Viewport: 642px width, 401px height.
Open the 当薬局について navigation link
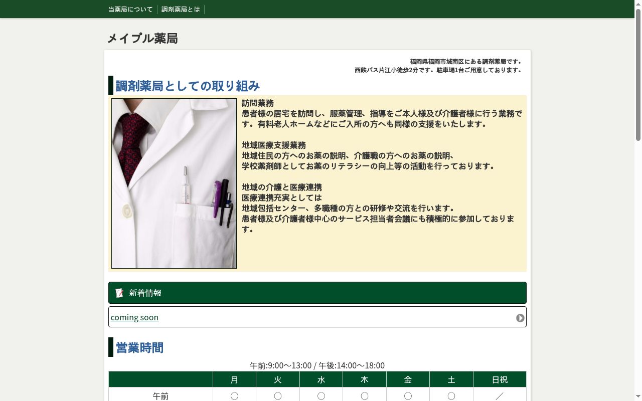[x=130, y=9]
